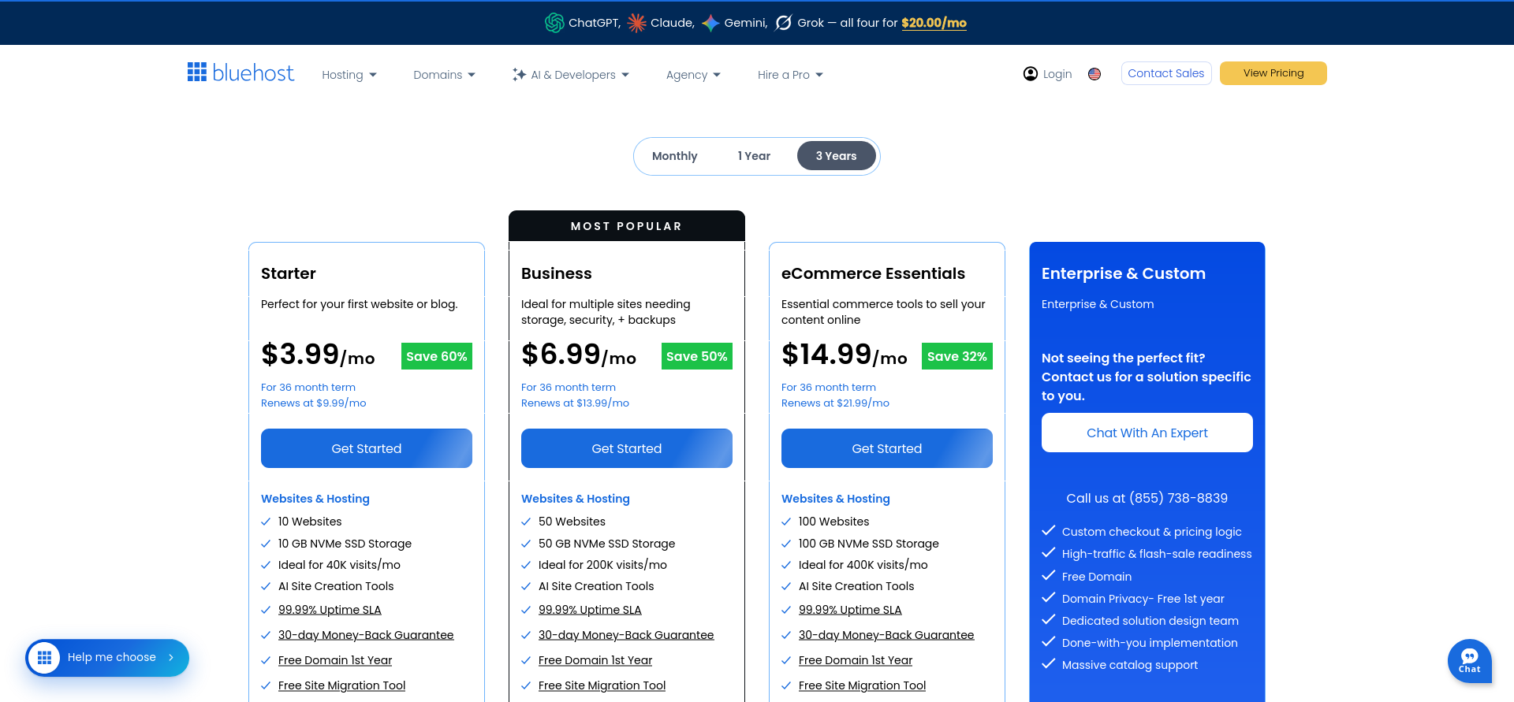Select the 3 Years billing term
Screen dimensions: 1514x702
[836, 156]
